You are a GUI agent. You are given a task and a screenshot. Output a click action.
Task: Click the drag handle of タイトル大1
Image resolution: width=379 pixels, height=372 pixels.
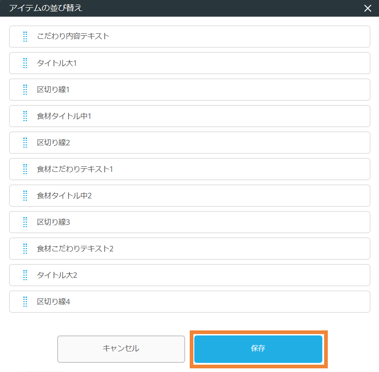click(25, 63)
